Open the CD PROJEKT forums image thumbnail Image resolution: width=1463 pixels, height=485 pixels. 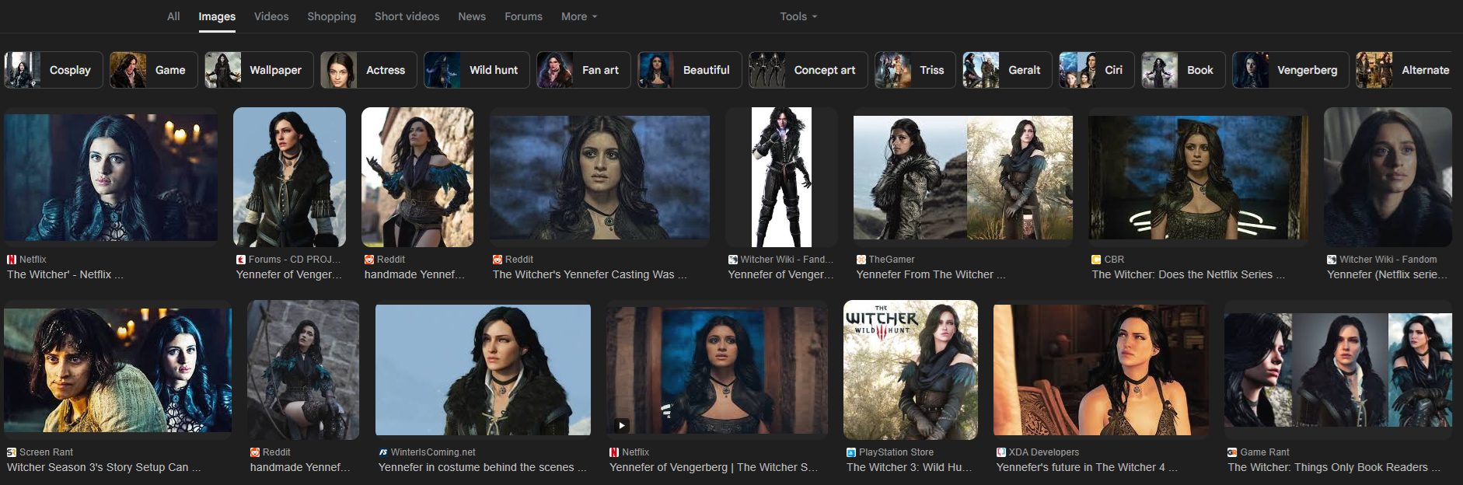click(289, 177)
